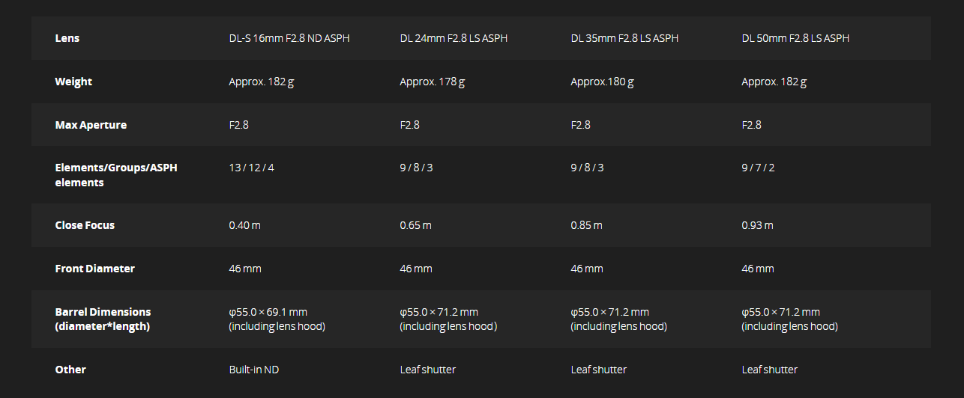Click the weight value "Approx.180 g"

(x=602, y=82)
